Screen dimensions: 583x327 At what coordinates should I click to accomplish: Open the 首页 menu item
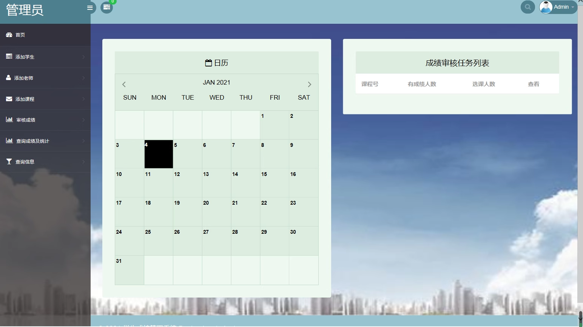pyautogui.click(x=45, y=35)
